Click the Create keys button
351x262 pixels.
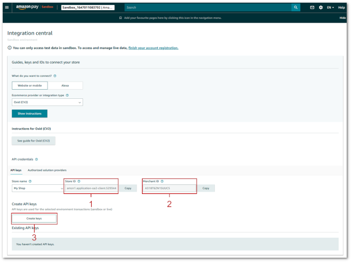(x=34, y=218)
